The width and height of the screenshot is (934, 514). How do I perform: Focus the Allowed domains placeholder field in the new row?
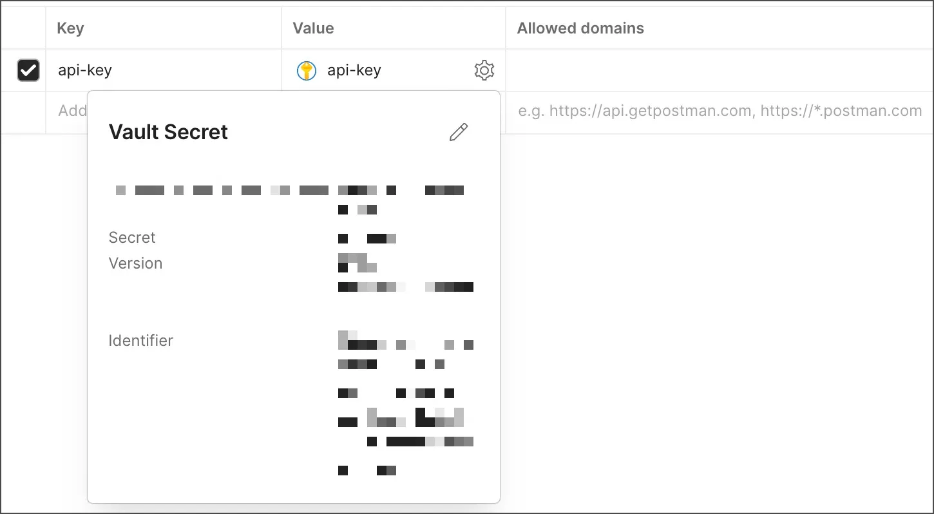point(720,111)
